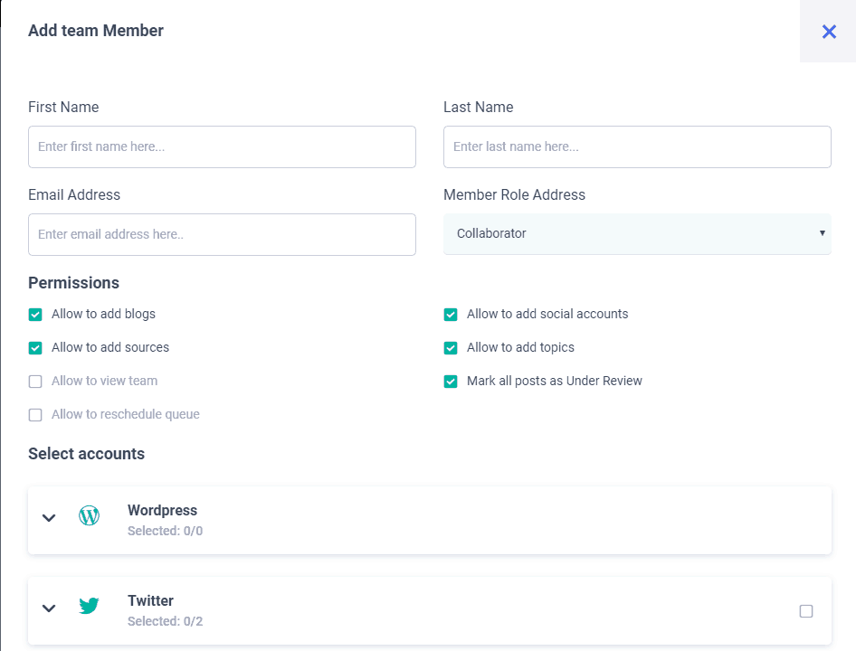This screenshot has width=856, height=651.
Task: Click the Wordpress account row title
Action: click(162, 511)
